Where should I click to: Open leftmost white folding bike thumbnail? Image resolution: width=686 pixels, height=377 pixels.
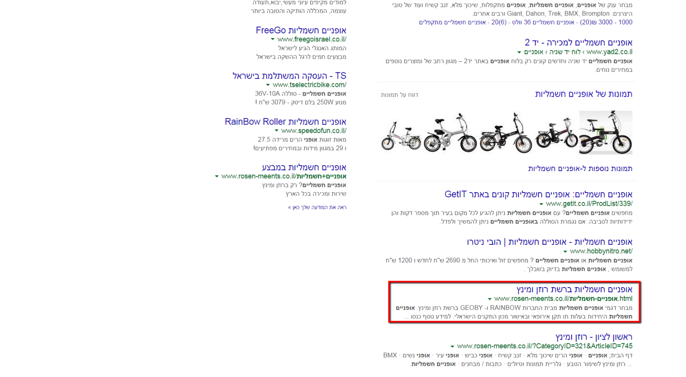(401, 135)
